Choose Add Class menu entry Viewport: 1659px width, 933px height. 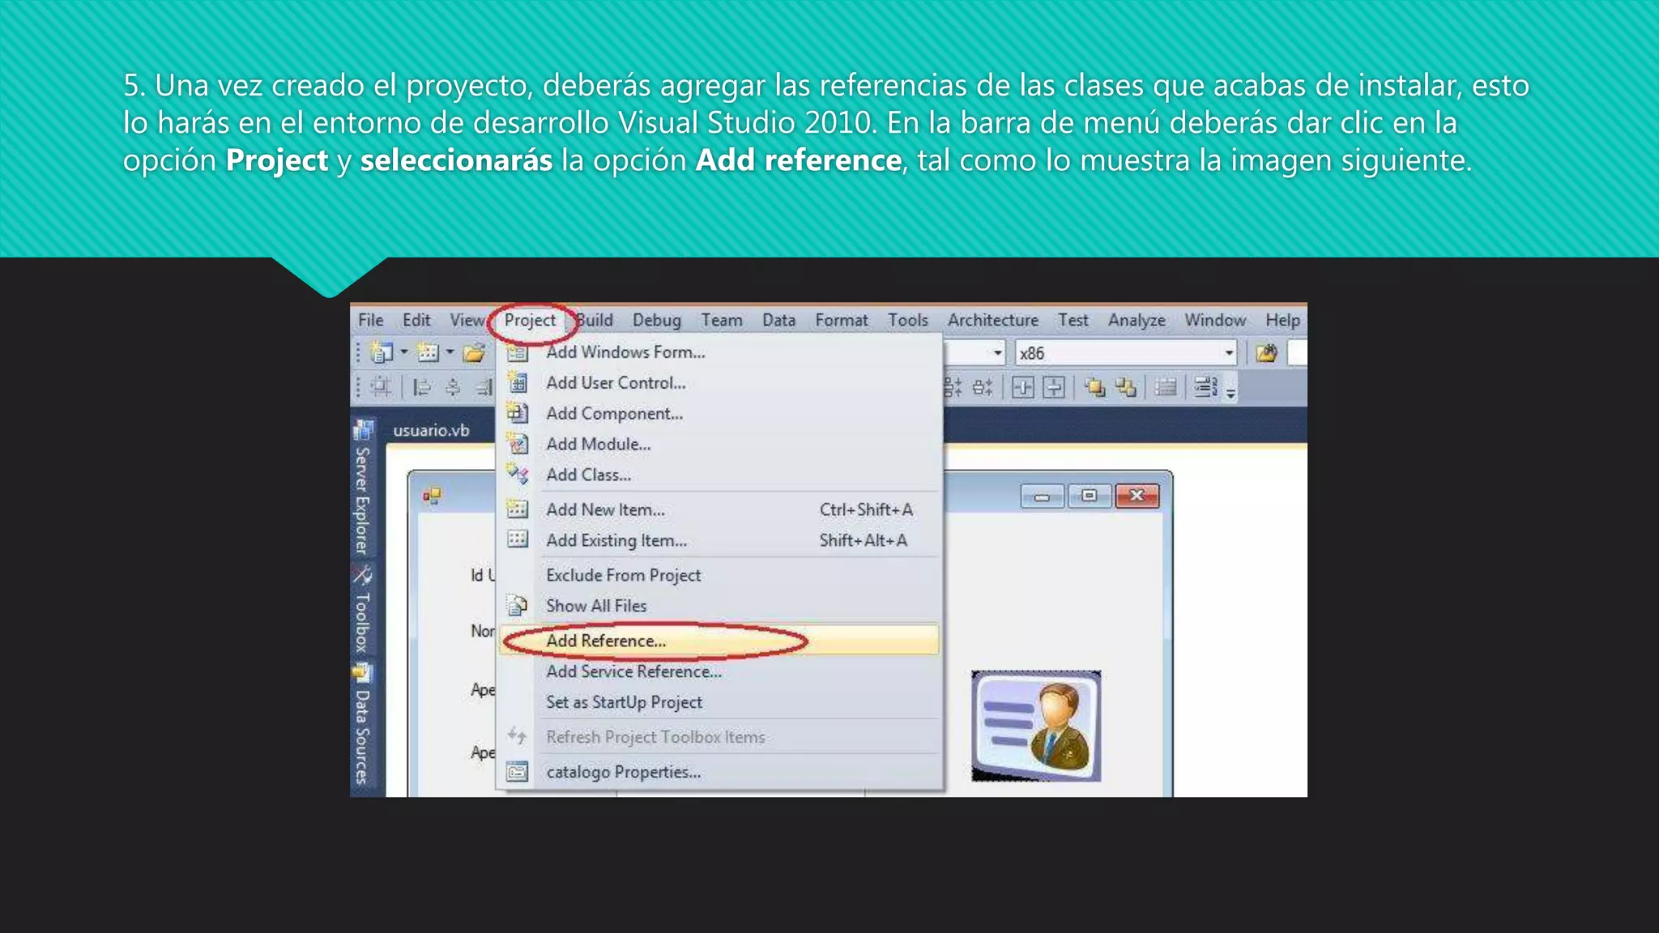(719, 475)
